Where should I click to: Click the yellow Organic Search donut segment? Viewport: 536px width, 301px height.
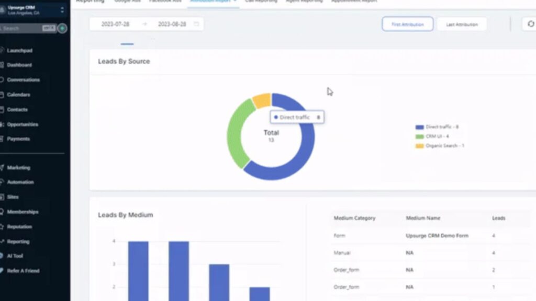click(x=262, y=101)
